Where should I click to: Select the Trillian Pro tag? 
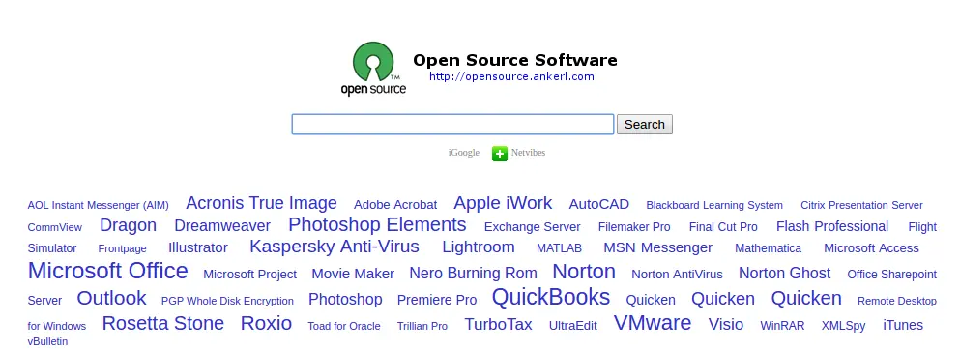(x=422, y=327)
